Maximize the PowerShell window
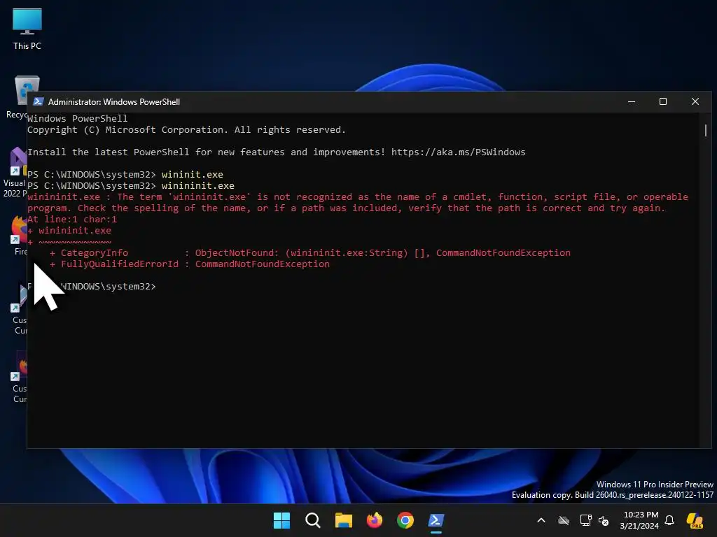 click(663, 102)
